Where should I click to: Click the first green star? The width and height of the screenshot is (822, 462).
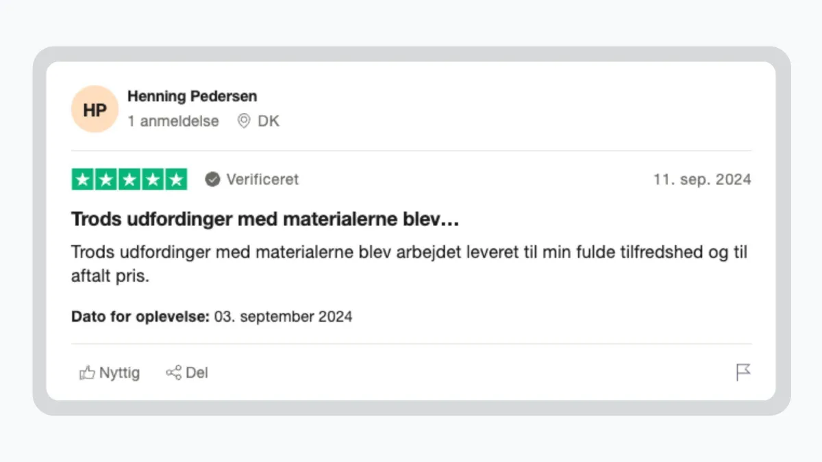[x=83, y=179]
